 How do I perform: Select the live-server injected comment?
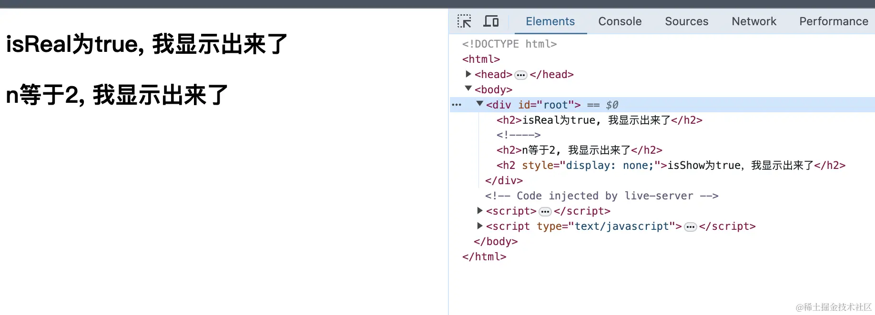(601, 196)
